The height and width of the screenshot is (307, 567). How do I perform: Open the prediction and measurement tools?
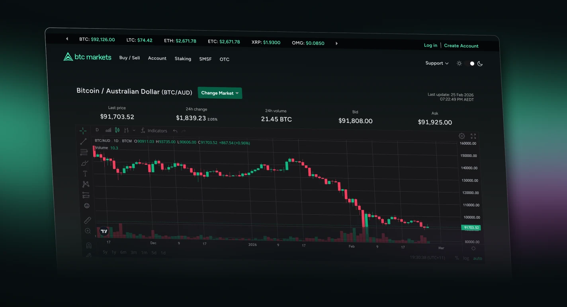(x=86, y=195)
